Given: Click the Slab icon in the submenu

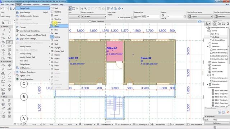Looking at the screenshot, I should pyautogui.click(x=52, y=30).
